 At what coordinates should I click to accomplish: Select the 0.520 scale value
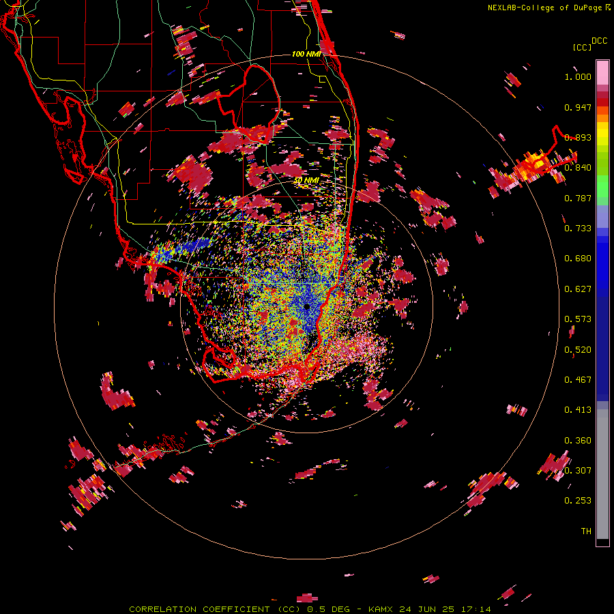pyautogui.click(x=578, y=350)
